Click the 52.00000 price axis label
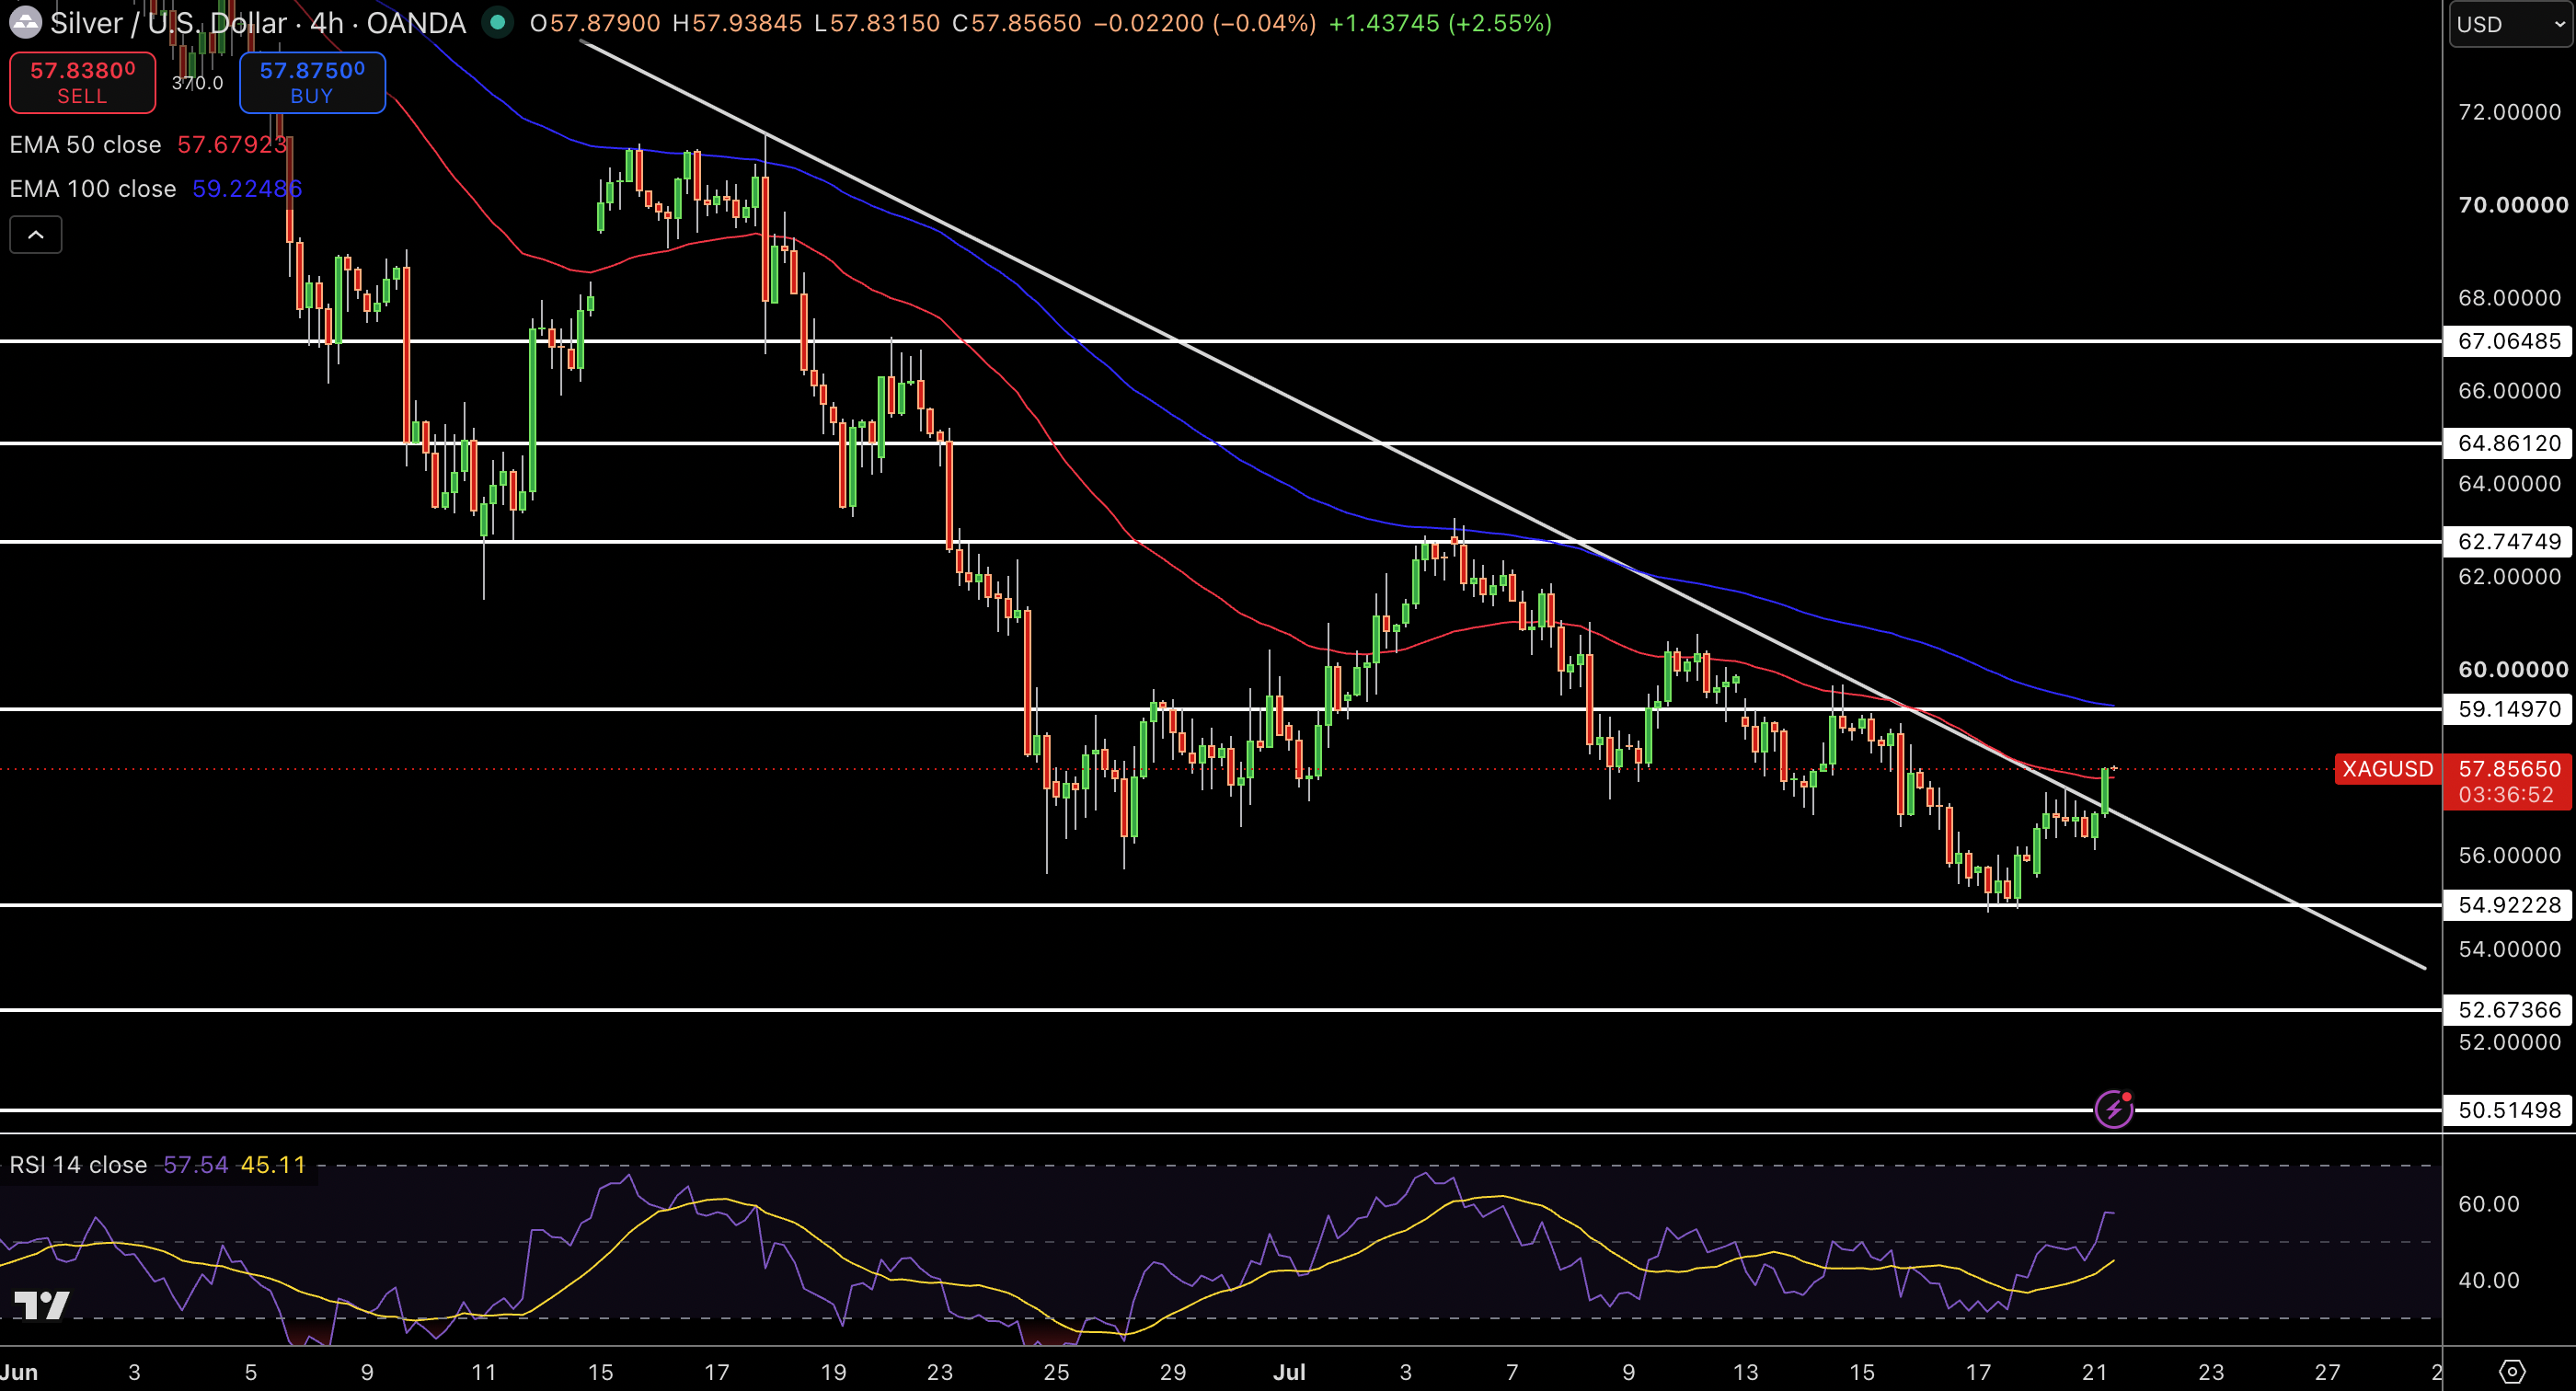This screenshot has height=1391, width=2576. click(2510, 1042)
